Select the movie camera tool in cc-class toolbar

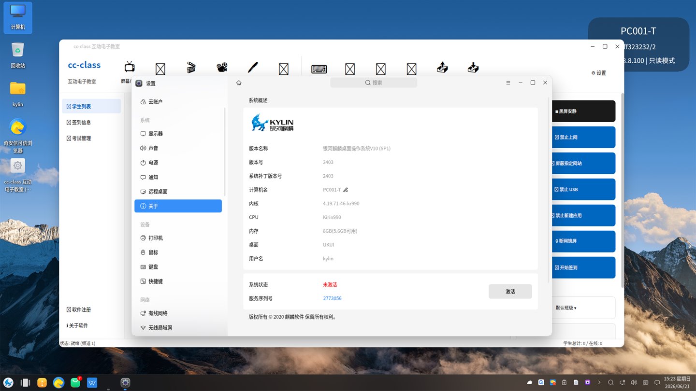[x=222, y=67]
